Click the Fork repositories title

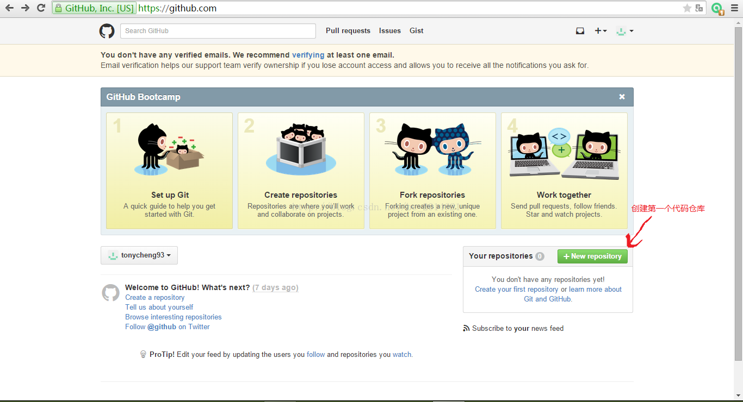[432, 195]
